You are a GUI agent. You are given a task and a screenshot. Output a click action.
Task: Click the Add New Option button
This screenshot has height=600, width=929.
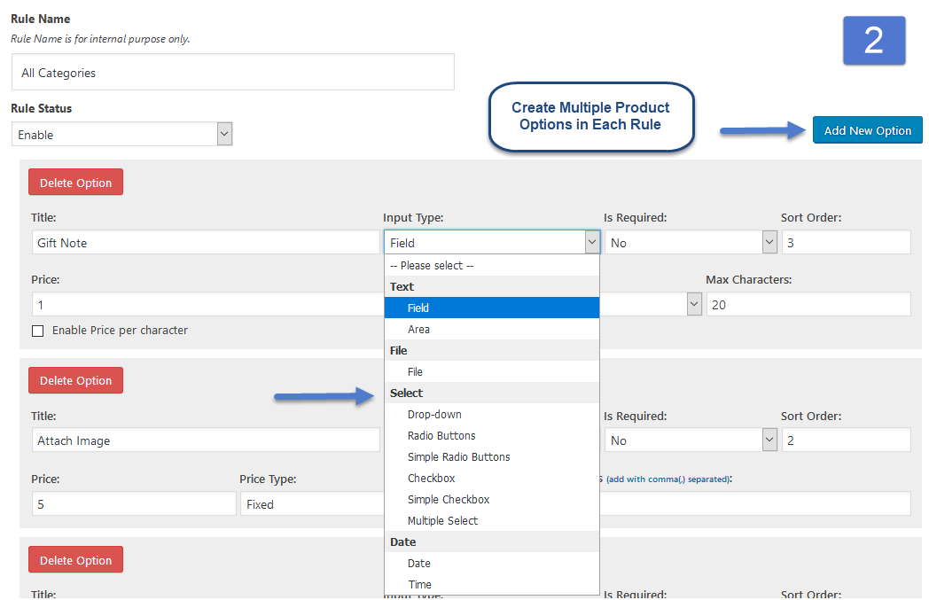click(x=867, y=129)
